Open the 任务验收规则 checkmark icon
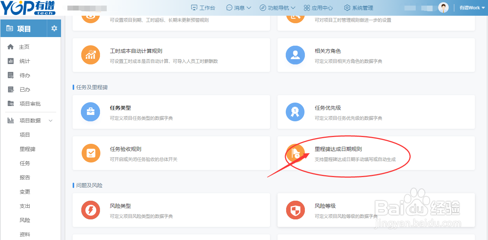Image resolution: width=488 pixels, height=240 pixels. (x=91, y=153)
